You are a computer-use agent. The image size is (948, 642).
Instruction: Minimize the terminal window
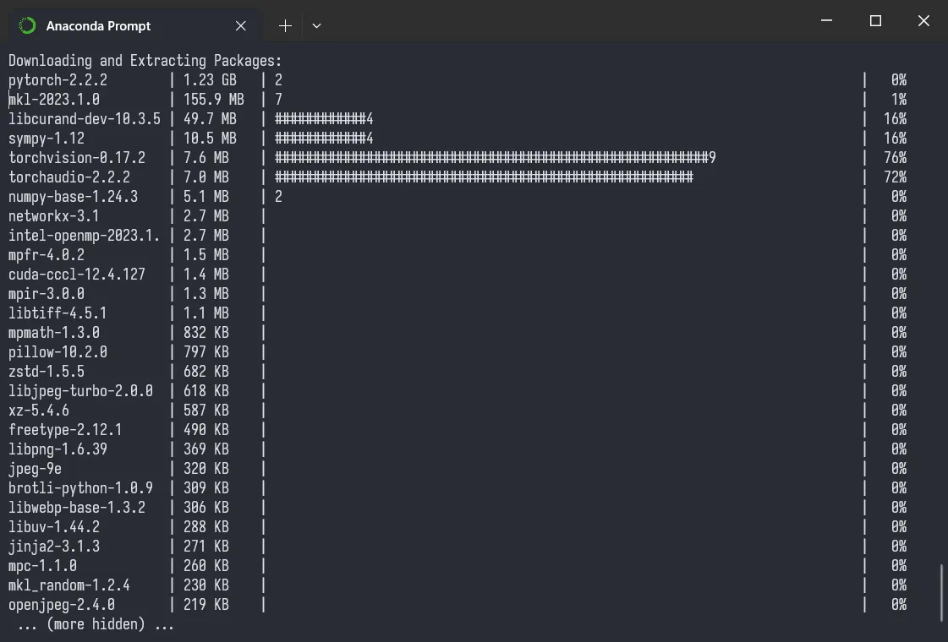[828, 21]
